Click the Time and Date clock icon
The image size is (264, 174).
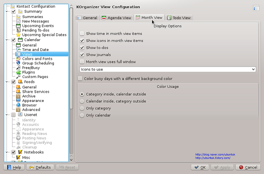click(18, 50)
